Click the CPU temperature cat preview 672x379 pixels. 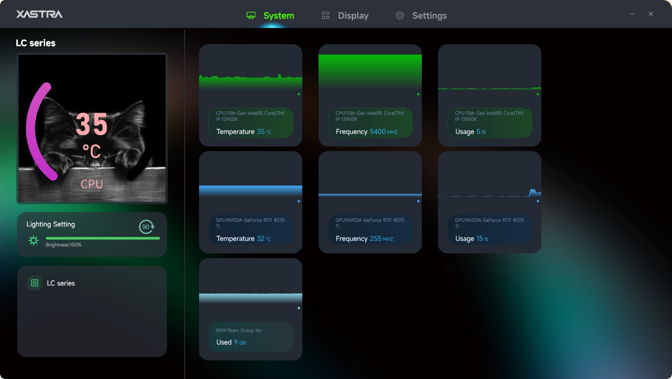[92, 128]
